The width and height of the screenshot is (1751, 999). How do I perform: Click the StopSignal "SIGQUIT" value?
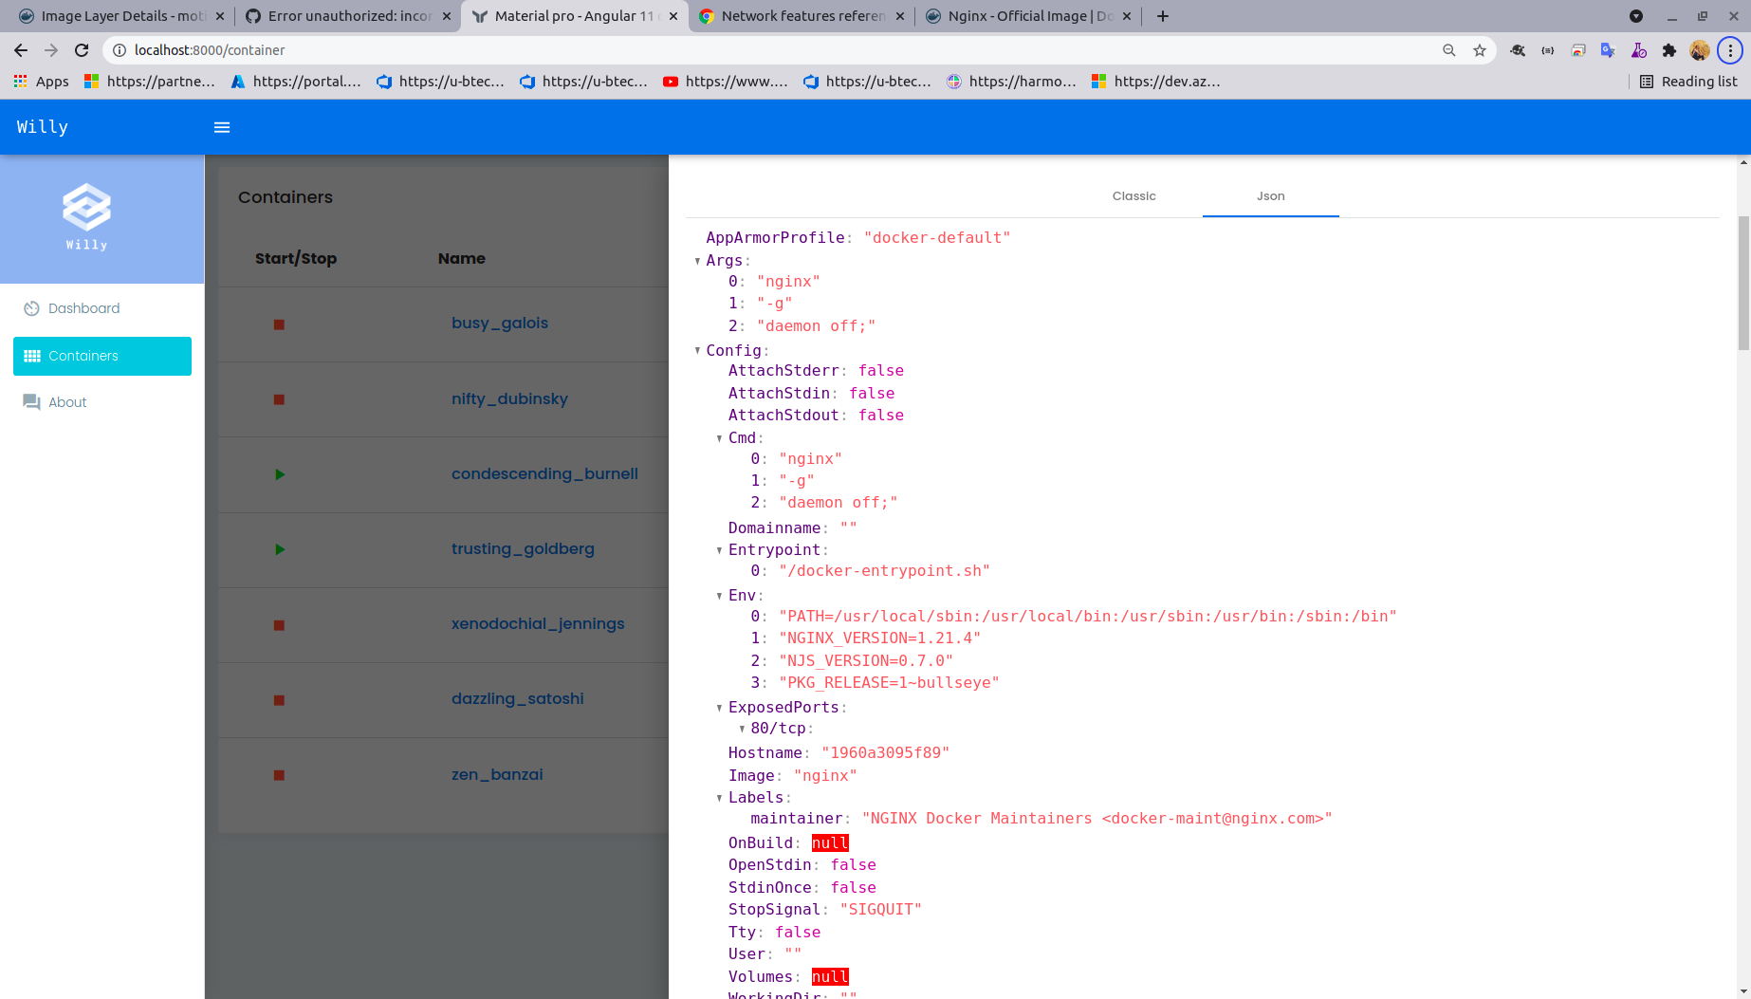pyautogui.click(x=880, y=909)
